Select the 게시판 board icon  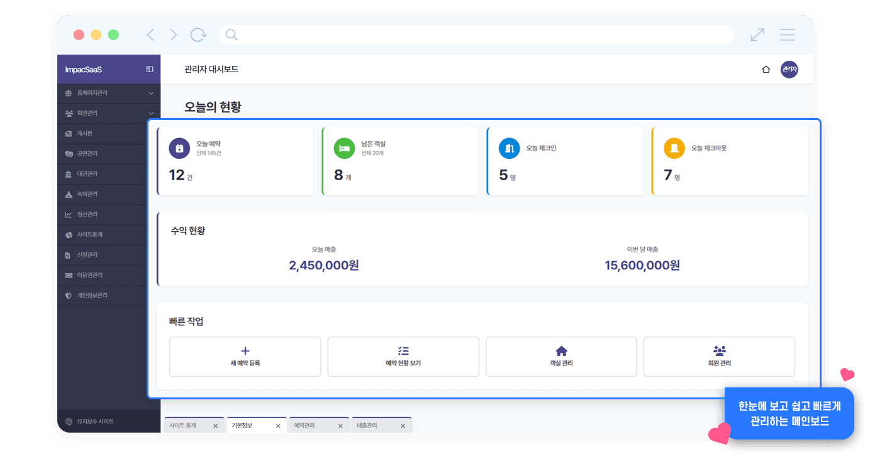point(69,133)
